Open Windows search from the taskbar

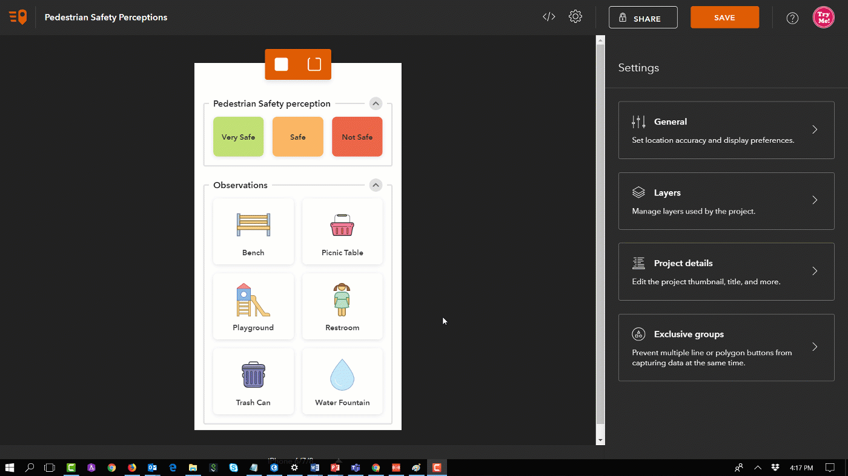point(30,468)
